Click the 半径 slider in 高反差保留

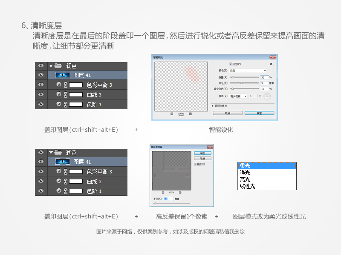[x=172, y=203]
